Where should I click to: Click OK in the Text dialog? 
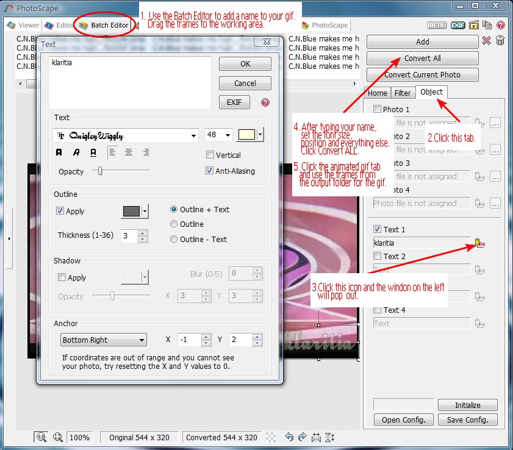(x=245, y=64)
